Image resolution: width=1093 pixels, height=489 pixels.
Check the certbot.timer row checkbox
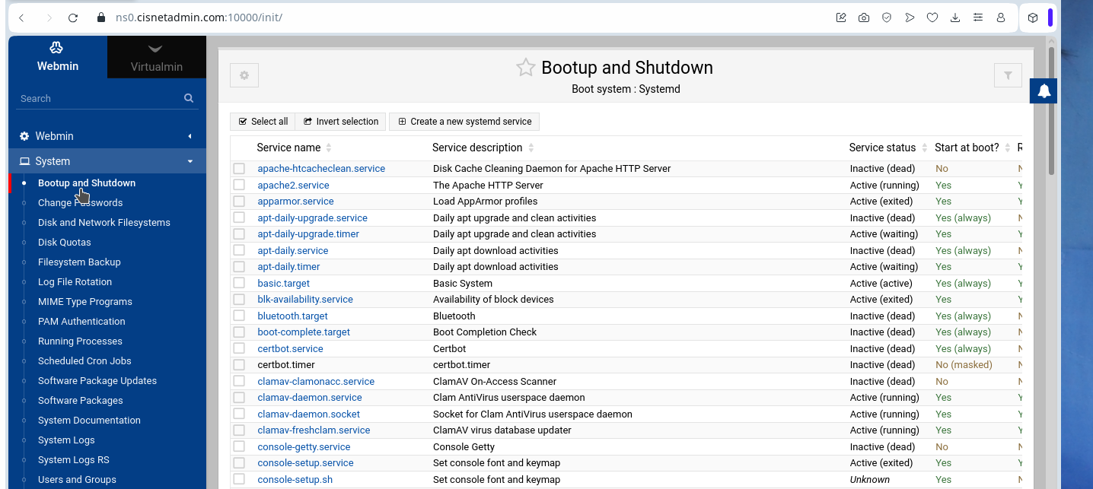239,365
